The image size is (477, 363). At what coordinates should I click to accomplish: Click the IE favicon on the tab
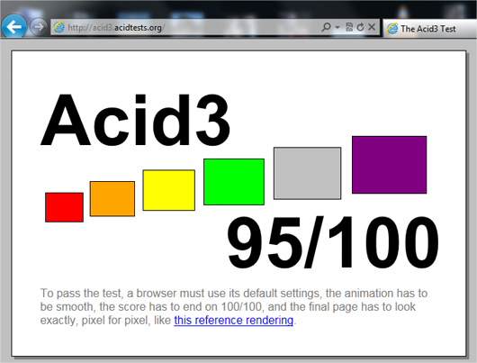point(392,28)
